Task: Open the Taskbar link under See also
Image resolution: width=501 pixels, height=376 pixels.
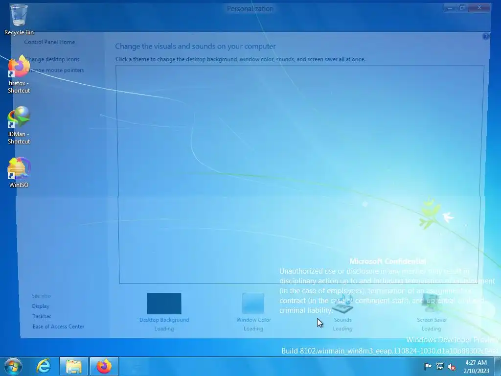Action: [x=42, y=316]
